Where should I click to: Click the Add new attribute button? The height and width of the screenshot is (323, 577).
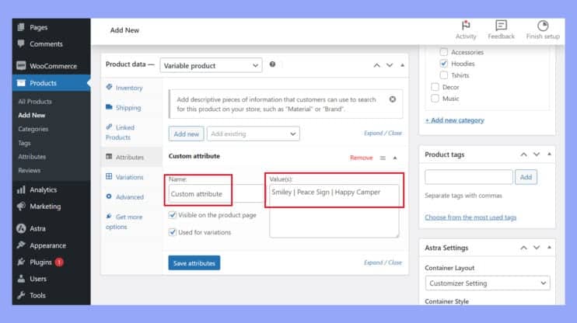[x=186, y=134]
